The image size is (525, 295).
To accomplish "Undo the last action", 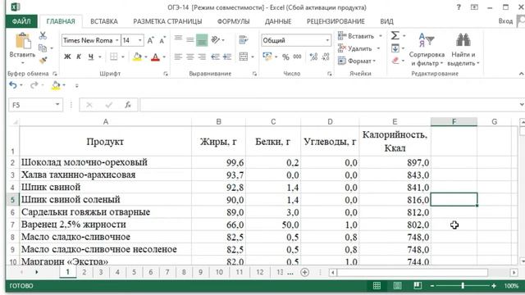I will pos(13,85).
